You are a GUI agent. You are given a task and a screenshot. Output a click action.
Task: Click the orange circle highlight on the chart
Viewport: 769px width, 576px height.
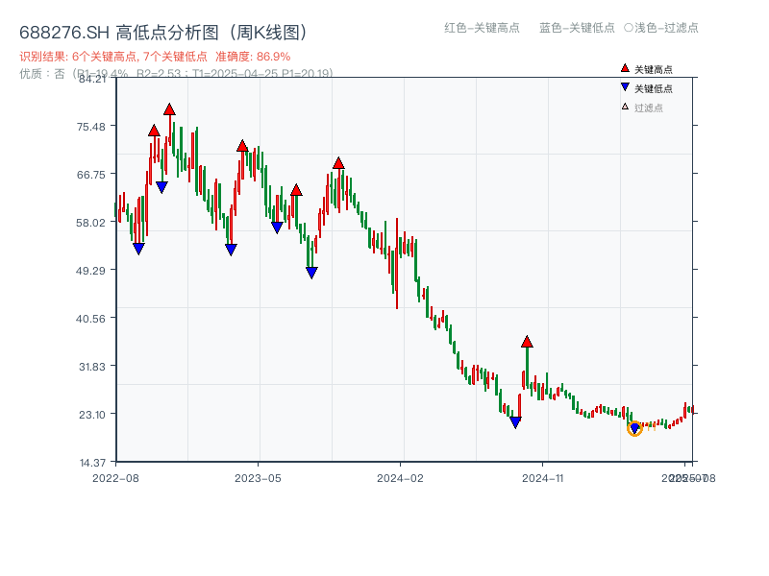(635, 429)
